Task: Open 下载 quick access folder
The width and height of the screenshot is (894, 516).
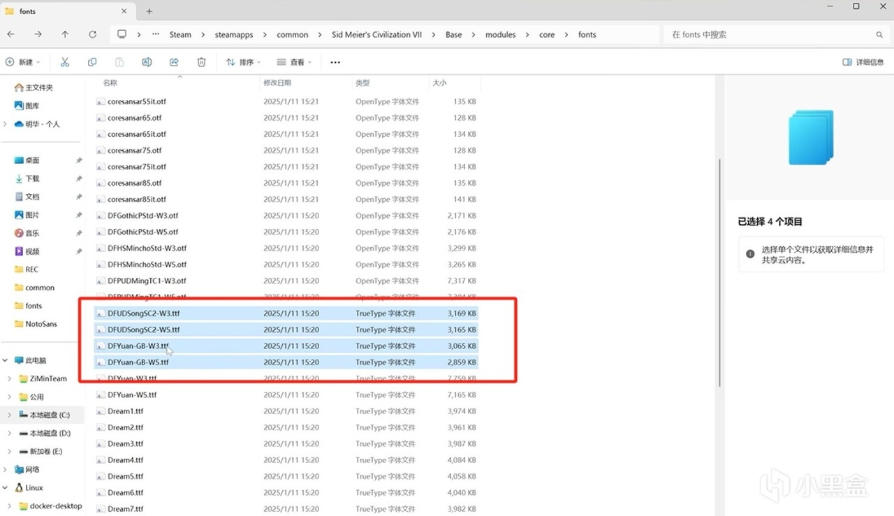Action: (x=27, y=178)
